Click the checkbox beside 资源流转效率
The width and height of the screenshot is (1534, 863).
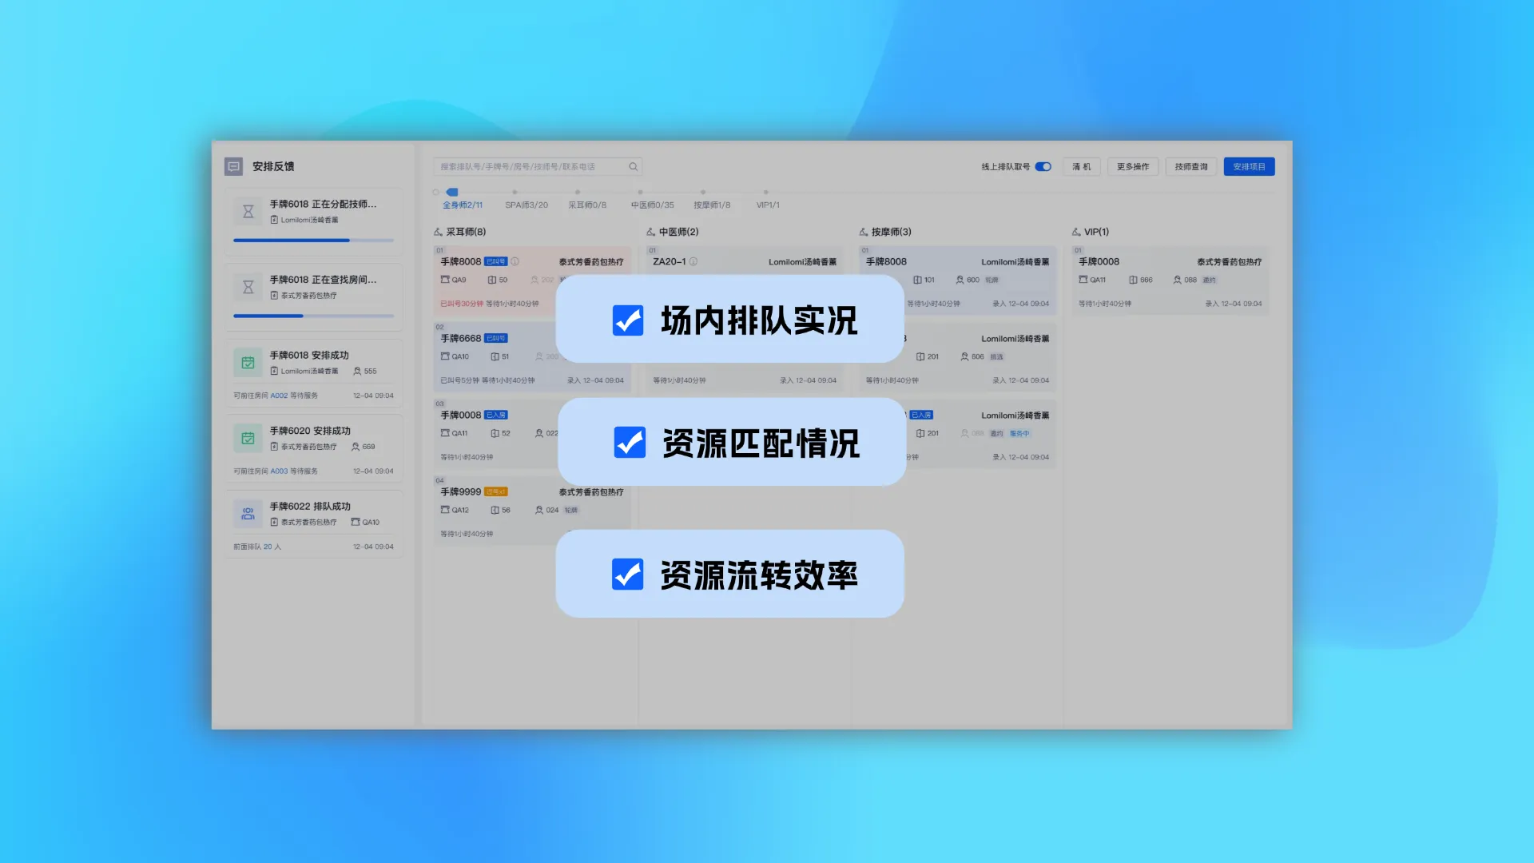click(x=628, y=573)
